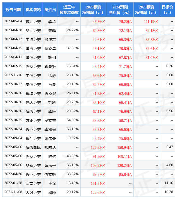
Task: Select the 中信证券 institution cell
Action: [33, 76]
